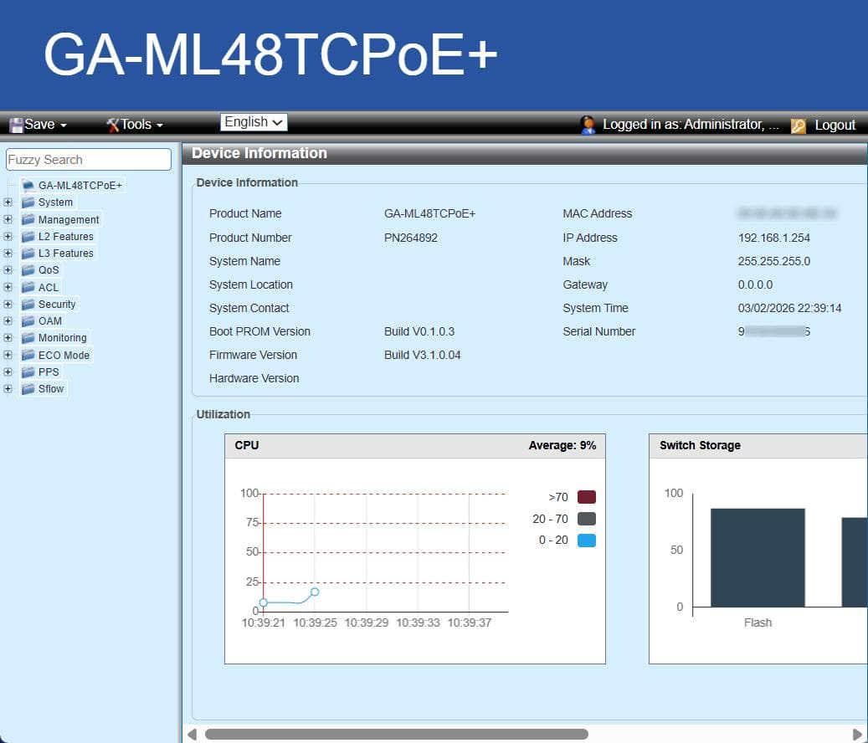Select the GA-ML48TCPoE+ device icon
Viewport: 868px width, 743px height.
point(26,185)
